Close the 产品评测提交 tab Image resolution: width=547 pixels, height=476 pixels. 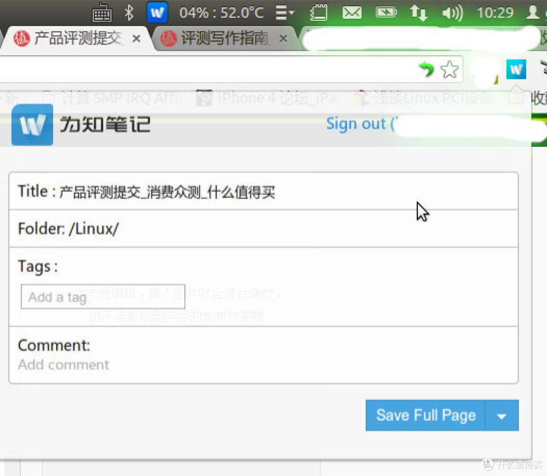[x=136, y=38]
